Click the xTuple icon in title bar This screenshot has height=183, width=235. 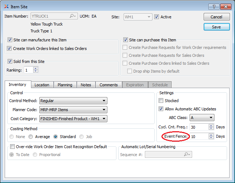coord(6,6)
